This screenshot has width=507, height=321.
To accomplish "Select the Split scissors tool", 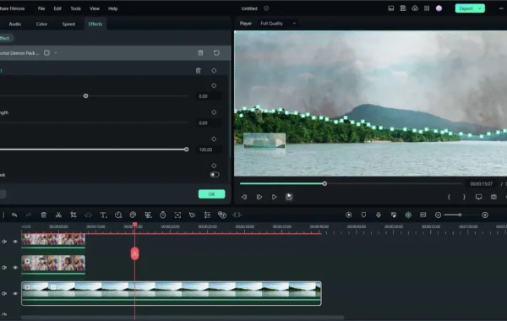I will [x=58, y=215].
